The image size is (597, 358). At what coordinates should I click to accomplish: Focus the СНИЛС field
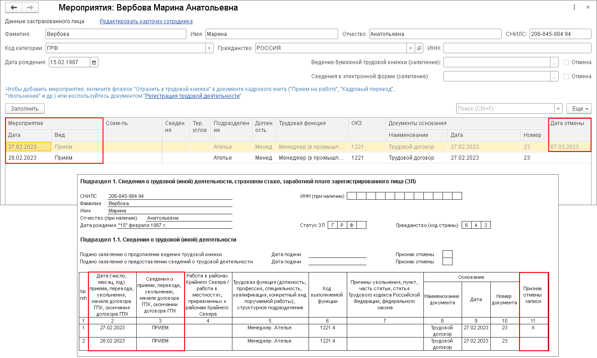560,34
